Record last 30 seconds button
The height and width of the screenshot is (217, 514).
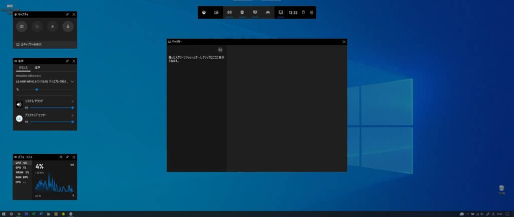(37, 27)
